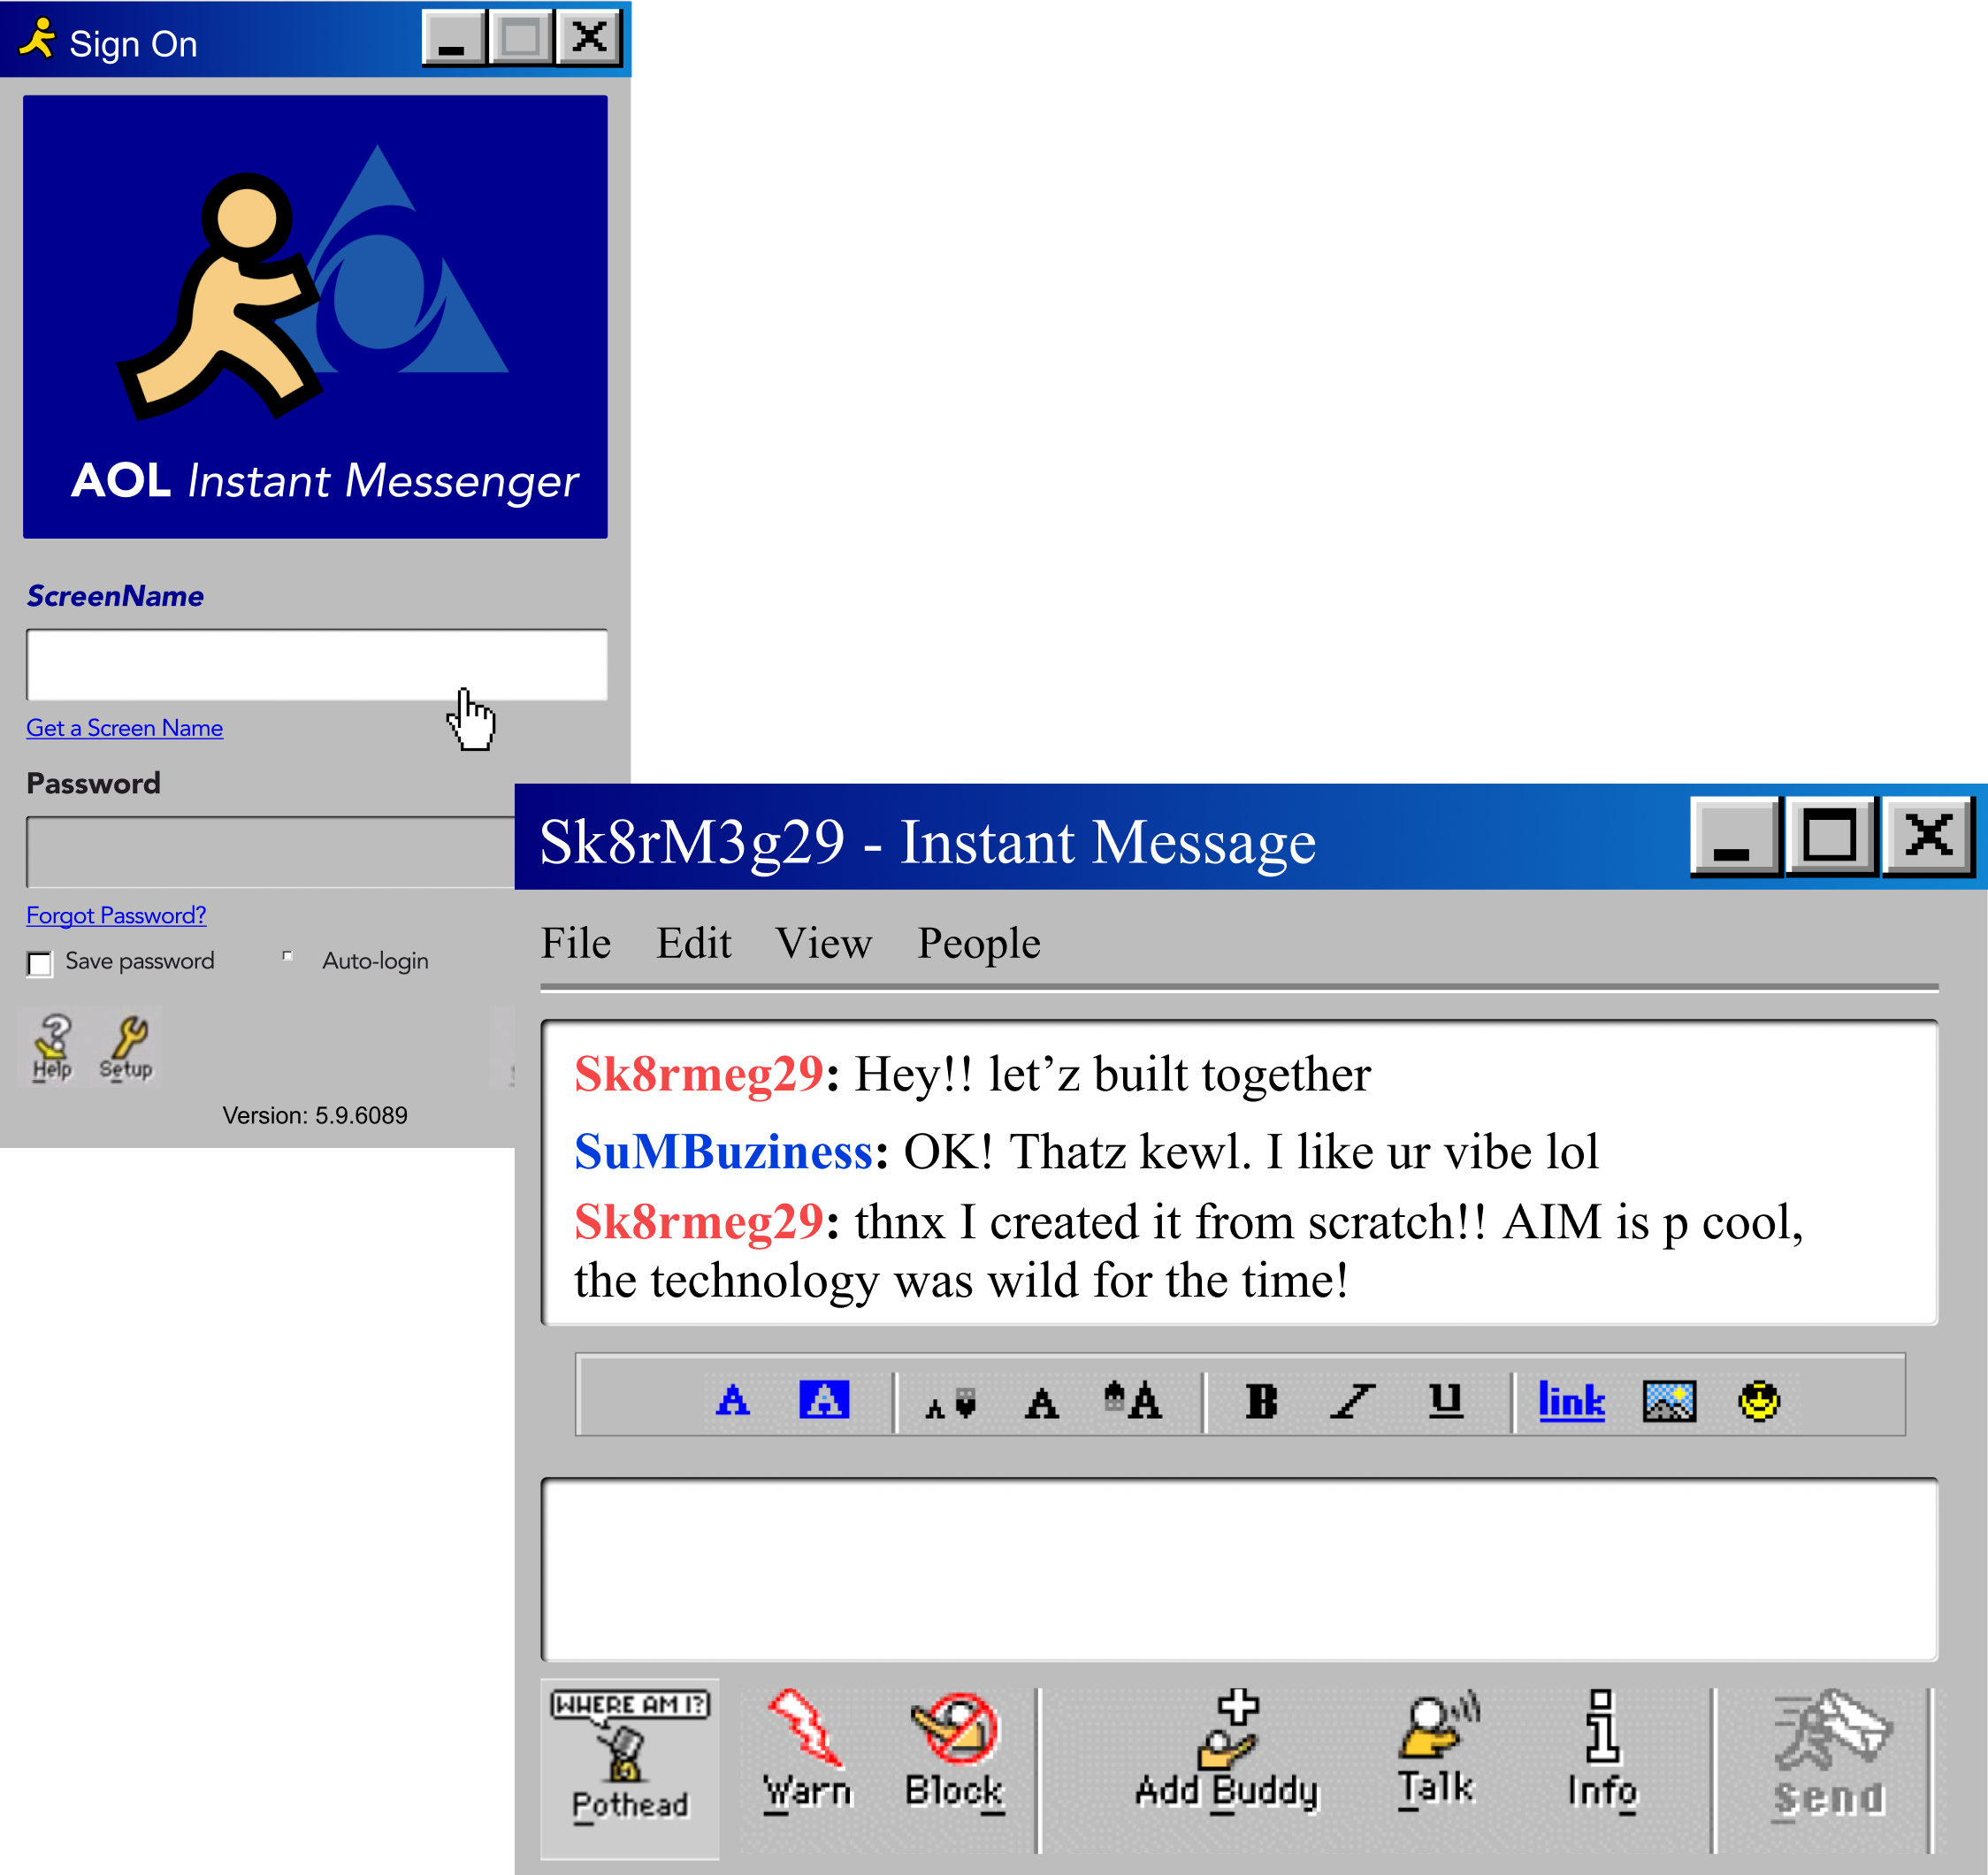This screenshot has height=1875, width=1988.
Task: Reset to normal font size A icon
Action: point(1041,1403)
